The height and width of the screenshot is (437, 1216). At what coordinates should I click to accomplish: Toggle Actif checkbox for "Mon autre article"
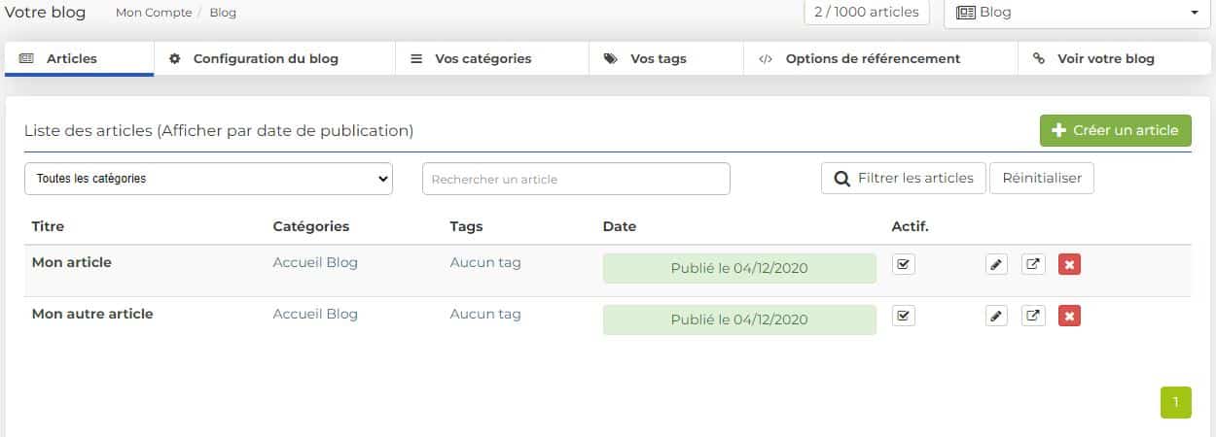(x=904, y=316)
